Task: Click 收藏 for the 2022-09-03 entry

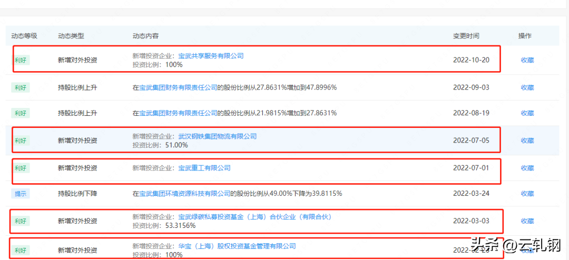Action: pos(527,87)
